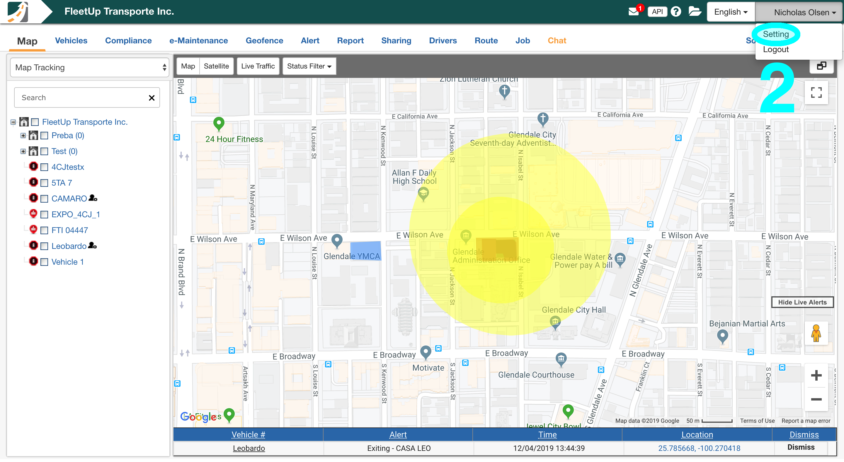Click the 24 Hour Fitness map pin

(219, 124)
